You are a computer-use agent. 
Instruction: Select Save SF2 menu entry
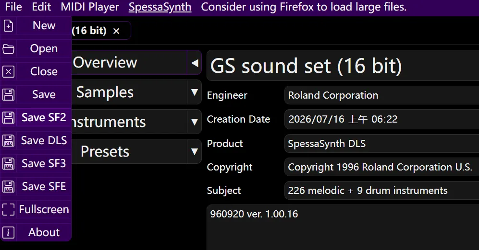point(36,117)
